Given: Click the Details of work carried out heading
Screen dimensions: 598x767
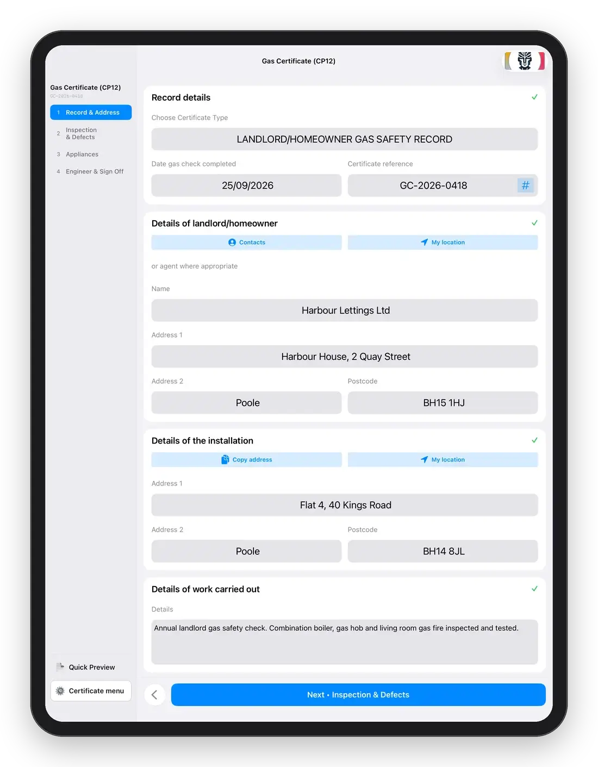Looking at the screenshot, I should (205, 589).
